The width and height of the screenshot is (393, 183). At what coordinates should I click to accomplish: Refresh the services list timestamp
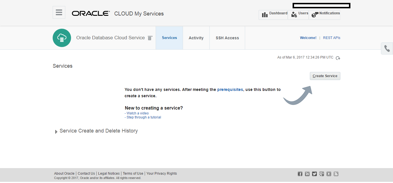(338, 58)
